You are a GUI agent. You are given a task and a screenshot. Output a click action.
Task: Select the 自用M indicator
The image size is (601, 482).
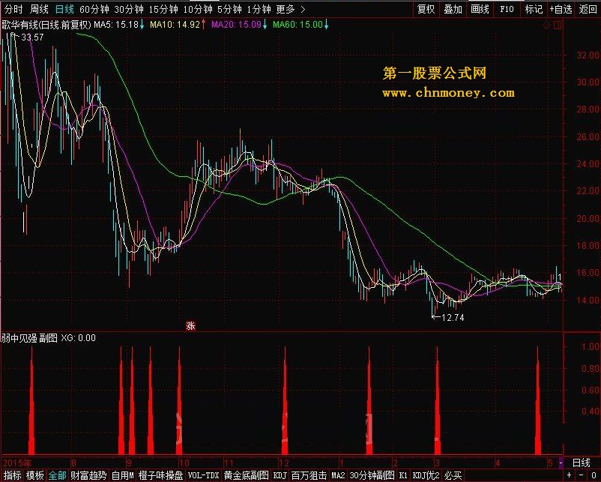click(122, 476)
